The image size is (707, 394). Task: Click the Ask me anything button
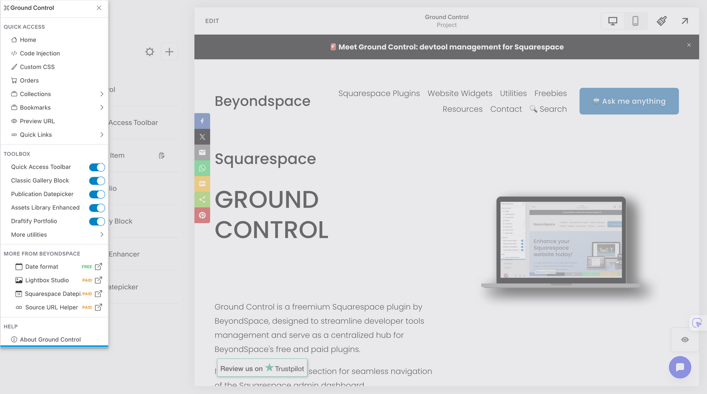tap(629, 101)
